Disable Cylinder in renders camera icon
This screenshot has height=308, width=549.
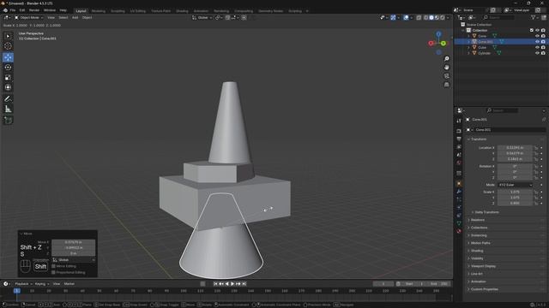click(x=543, y=53)
